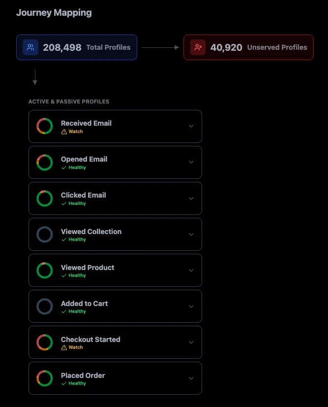Click the Opened Email donut chart icon
Screen dimensions: 328x407
pos(45,162)
